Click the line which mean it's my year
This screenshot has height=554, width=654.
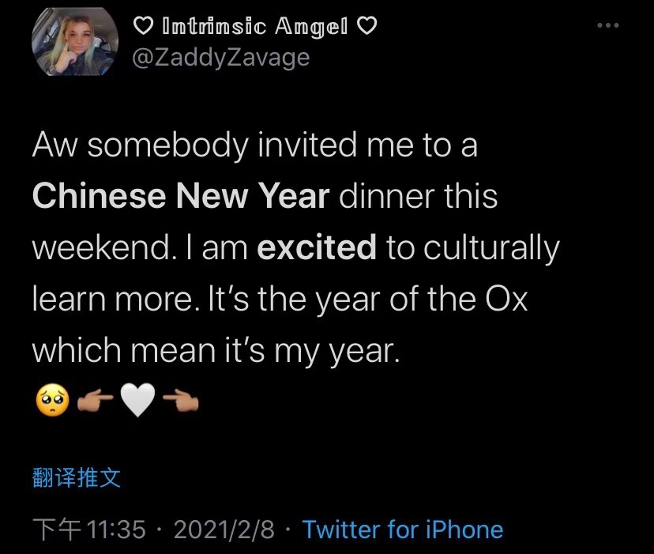[x=217, y=351]
